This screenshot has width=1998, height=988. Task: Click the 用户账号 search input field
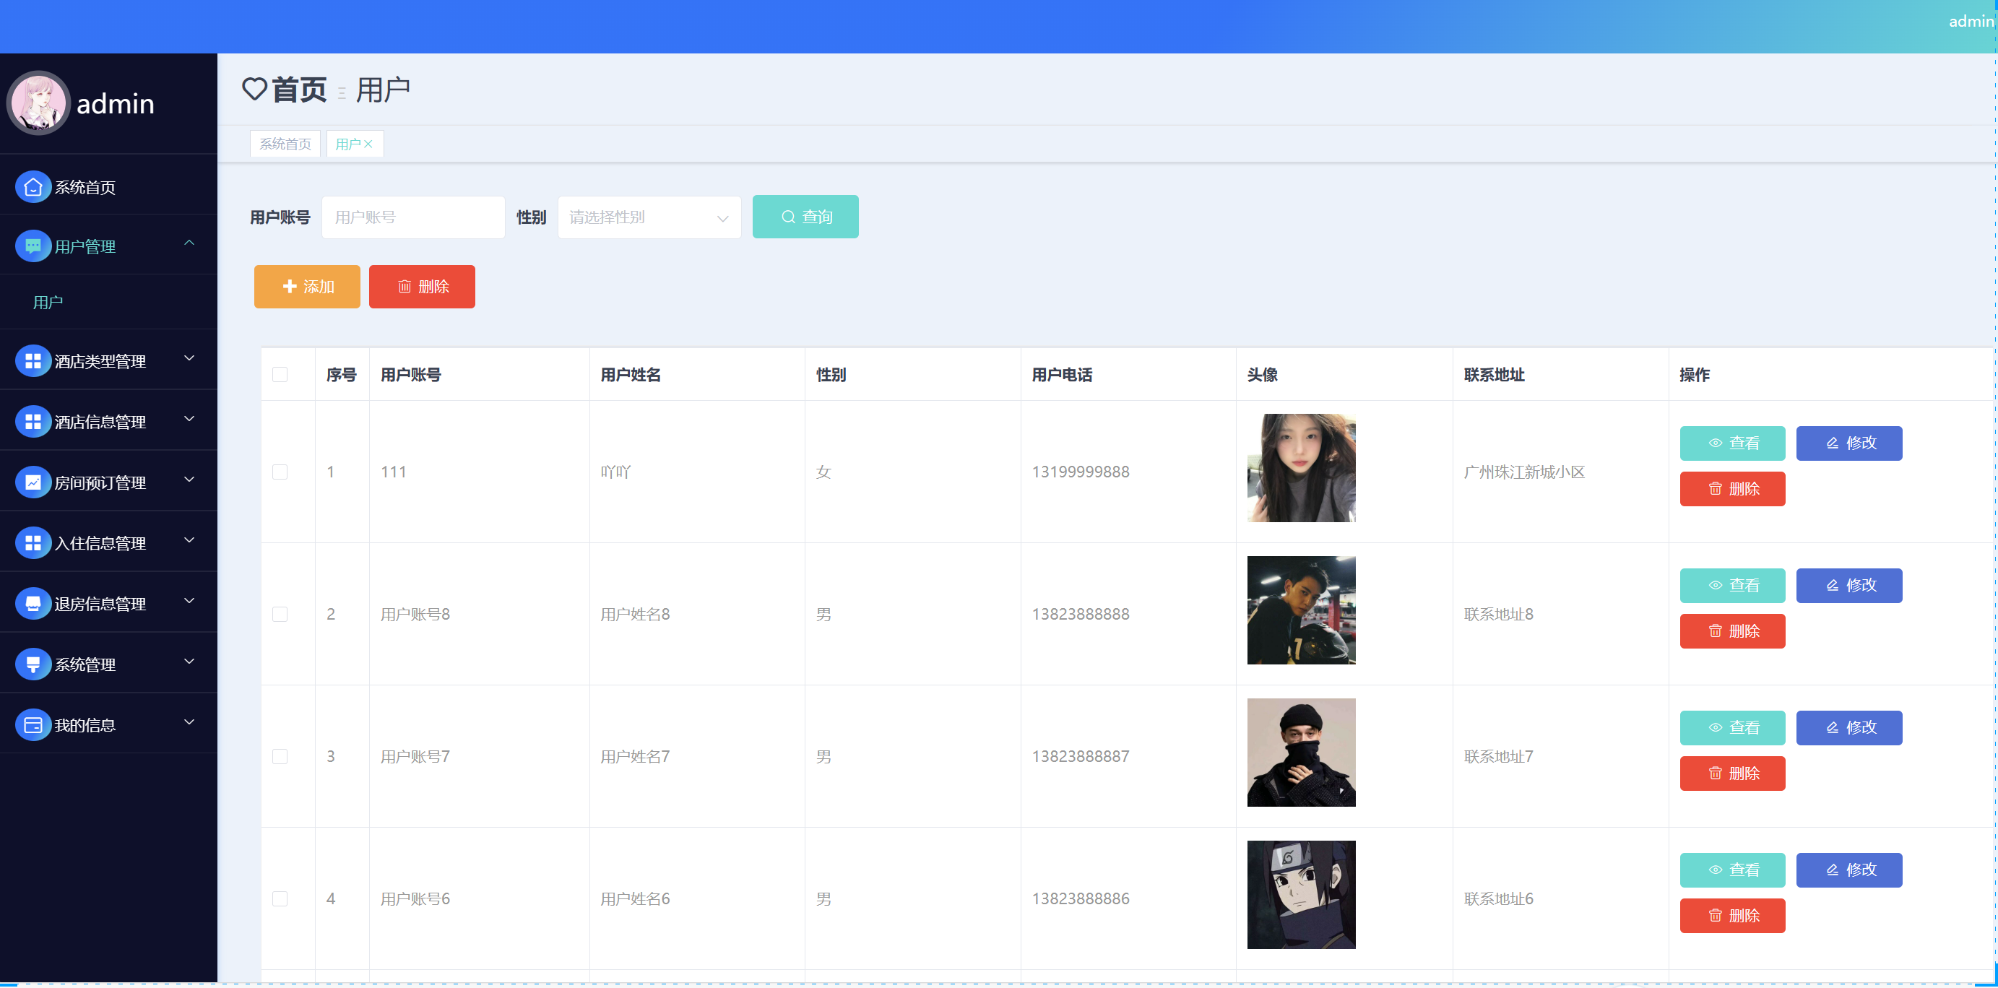click(412, 217)
